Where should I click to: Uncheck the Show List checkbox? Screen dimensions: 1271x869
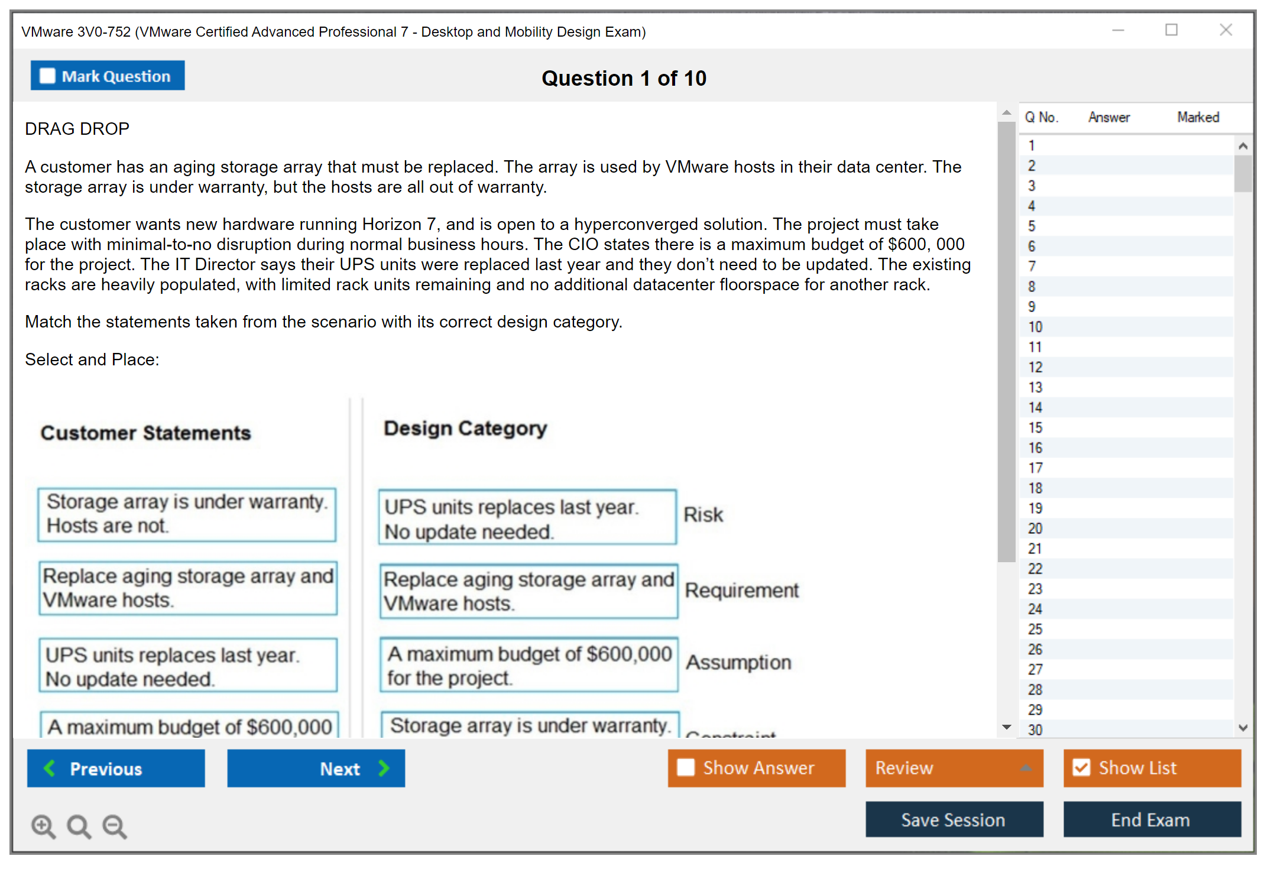[x=1081, y=767]
